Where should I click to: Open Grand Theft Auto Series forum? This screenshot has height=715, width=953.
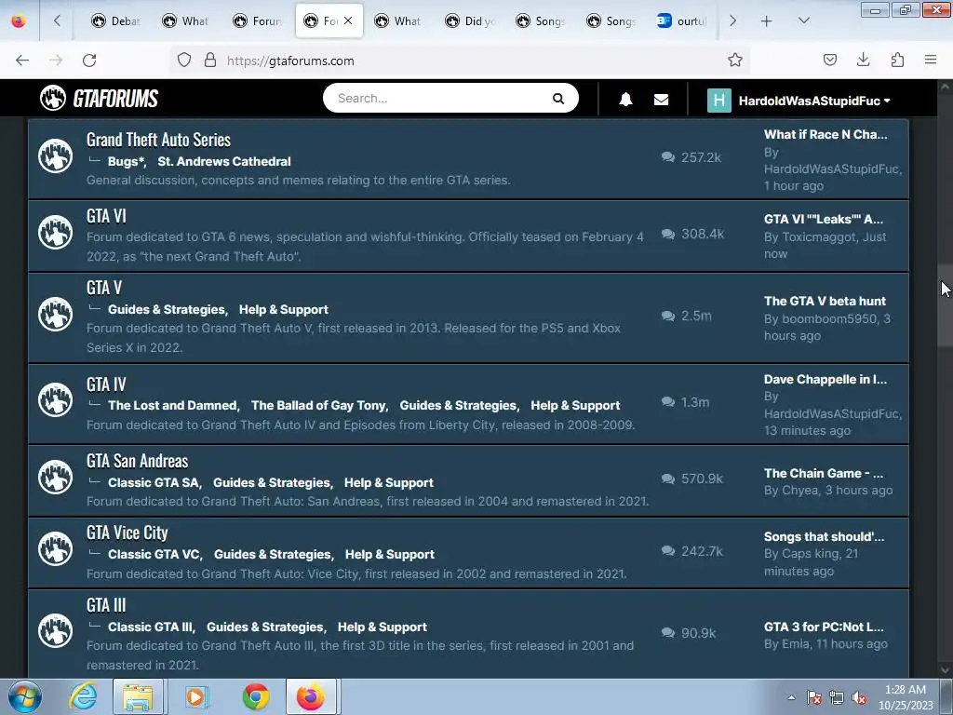click(x=158, y=140)
